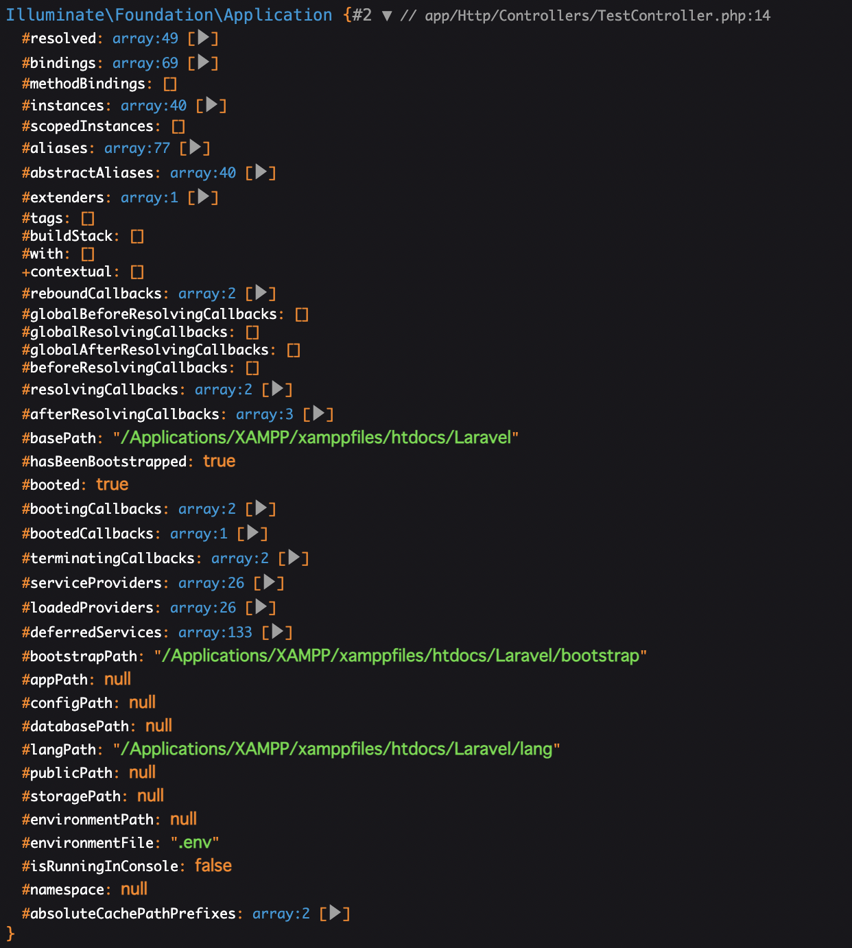This screenshot has height=948, width=852.
Task: Click the false value of #isRunningInConsole
Action: pyautogui.click(x=213, y=866)
